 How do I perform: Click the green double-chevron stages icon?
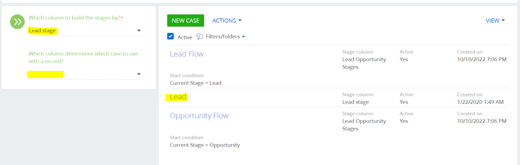point(17,22)
